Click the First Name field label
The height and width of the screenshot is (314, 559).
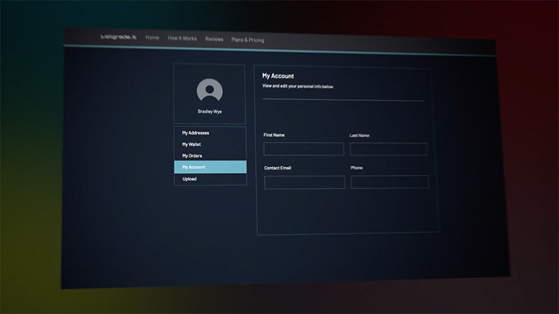(274, 135)
